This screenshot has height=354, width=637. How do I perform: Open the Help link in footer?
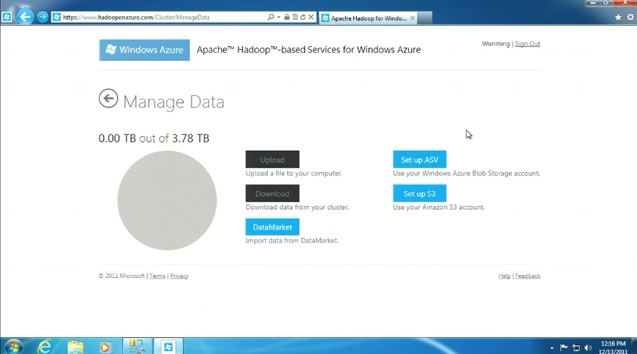[504, 276]
